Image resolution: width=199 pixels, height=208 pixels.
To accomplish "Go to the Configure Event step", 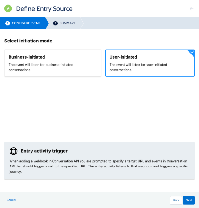I will point(26,23).
